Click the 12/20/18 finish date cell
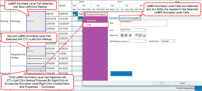202x91 pixels. (x=65, y=24)
